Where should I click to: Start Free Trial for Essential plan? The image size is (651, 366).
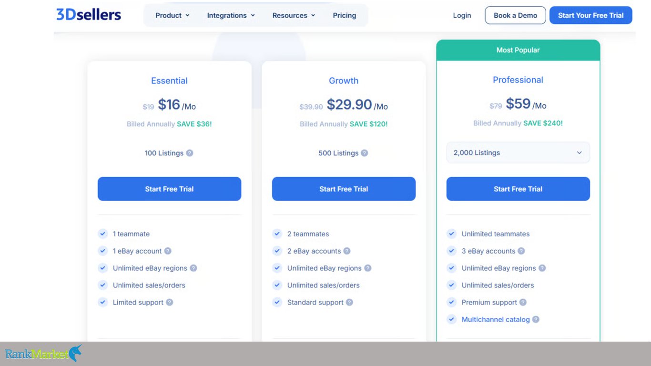[x=169, y=189]
